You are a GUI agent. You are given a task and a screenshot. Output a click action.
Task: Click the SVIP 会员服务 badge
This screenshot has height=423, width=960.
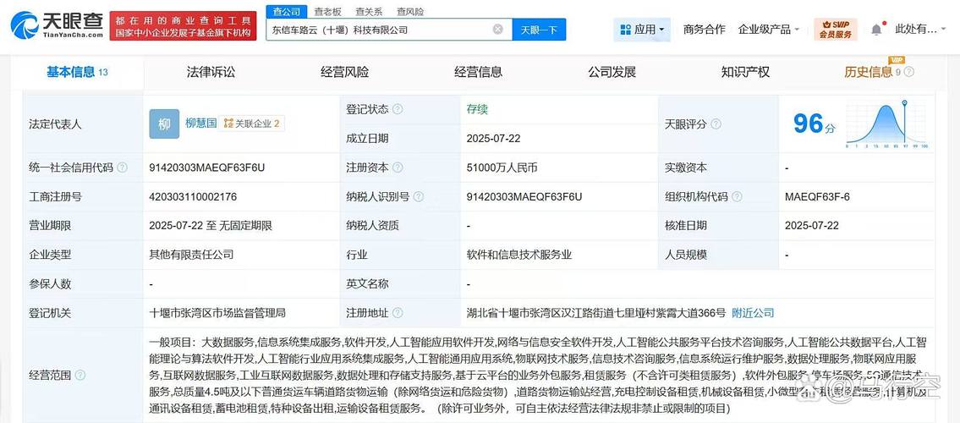[835, 29]
